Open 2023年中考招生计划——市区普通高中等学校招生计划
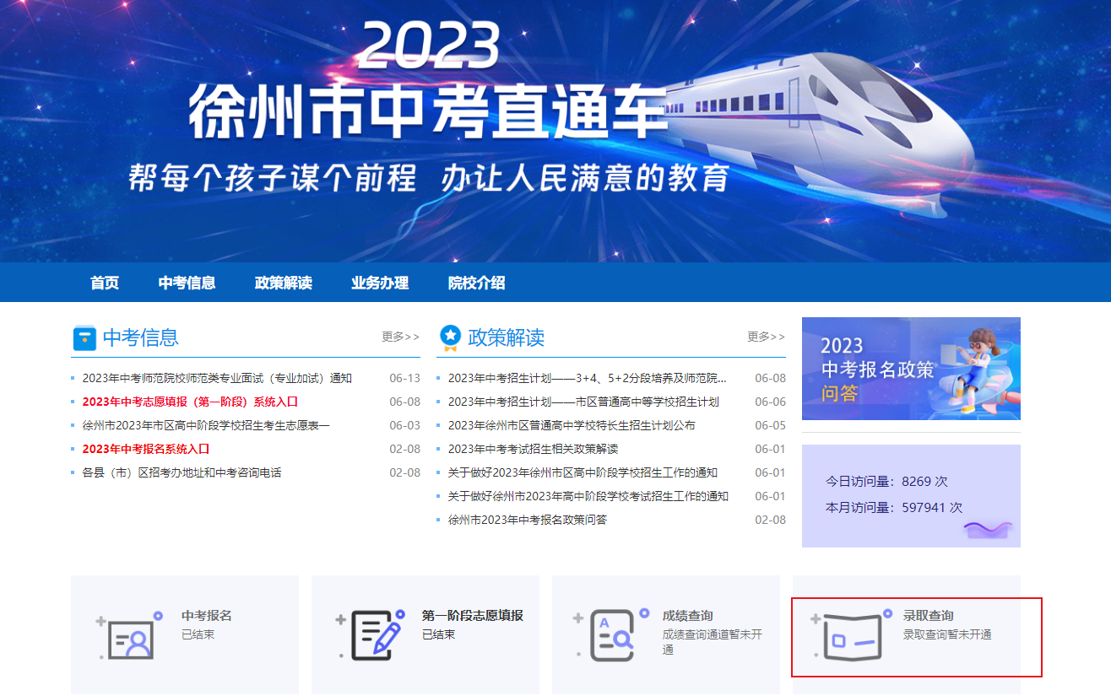This screenshot has height=696, width=1111. pos(583,402)
